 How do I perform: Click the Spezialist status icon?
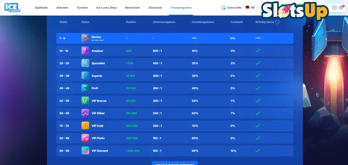85,63
